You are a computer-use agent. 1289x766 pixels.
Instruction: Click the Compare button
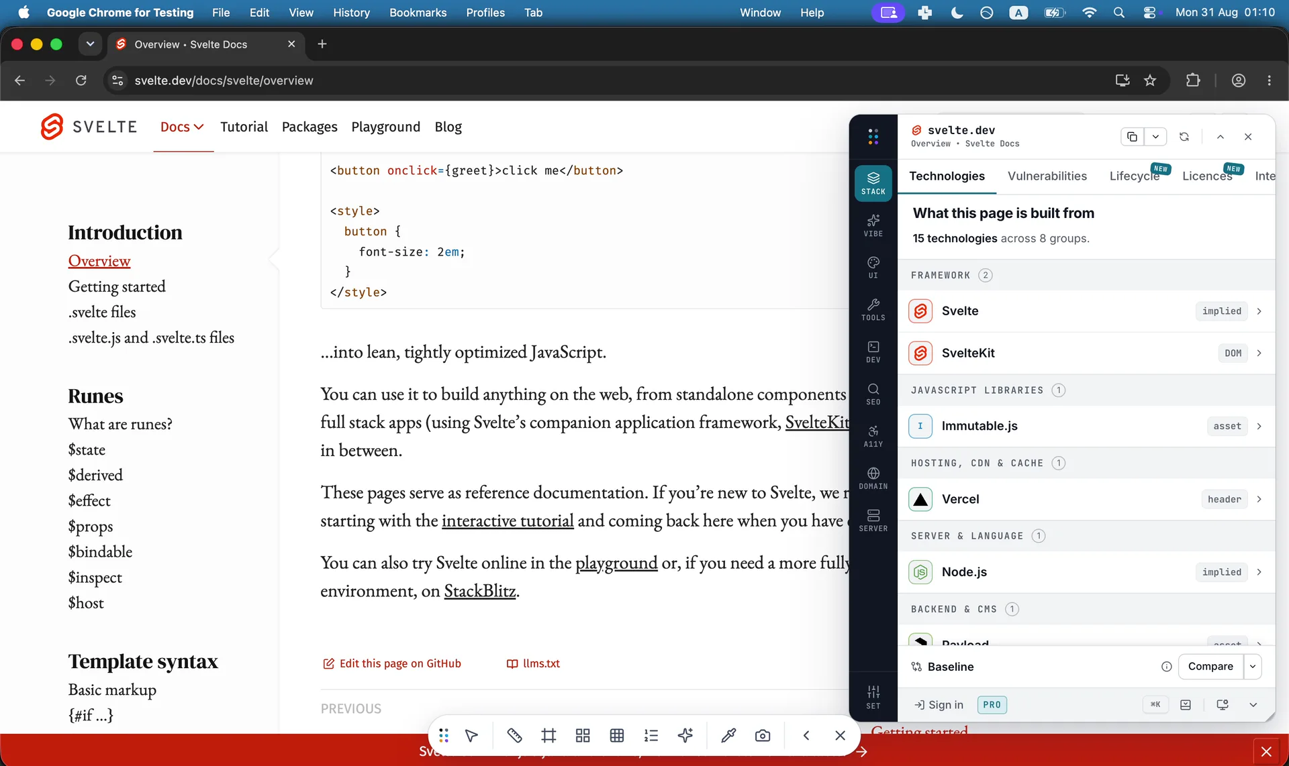1210,667
